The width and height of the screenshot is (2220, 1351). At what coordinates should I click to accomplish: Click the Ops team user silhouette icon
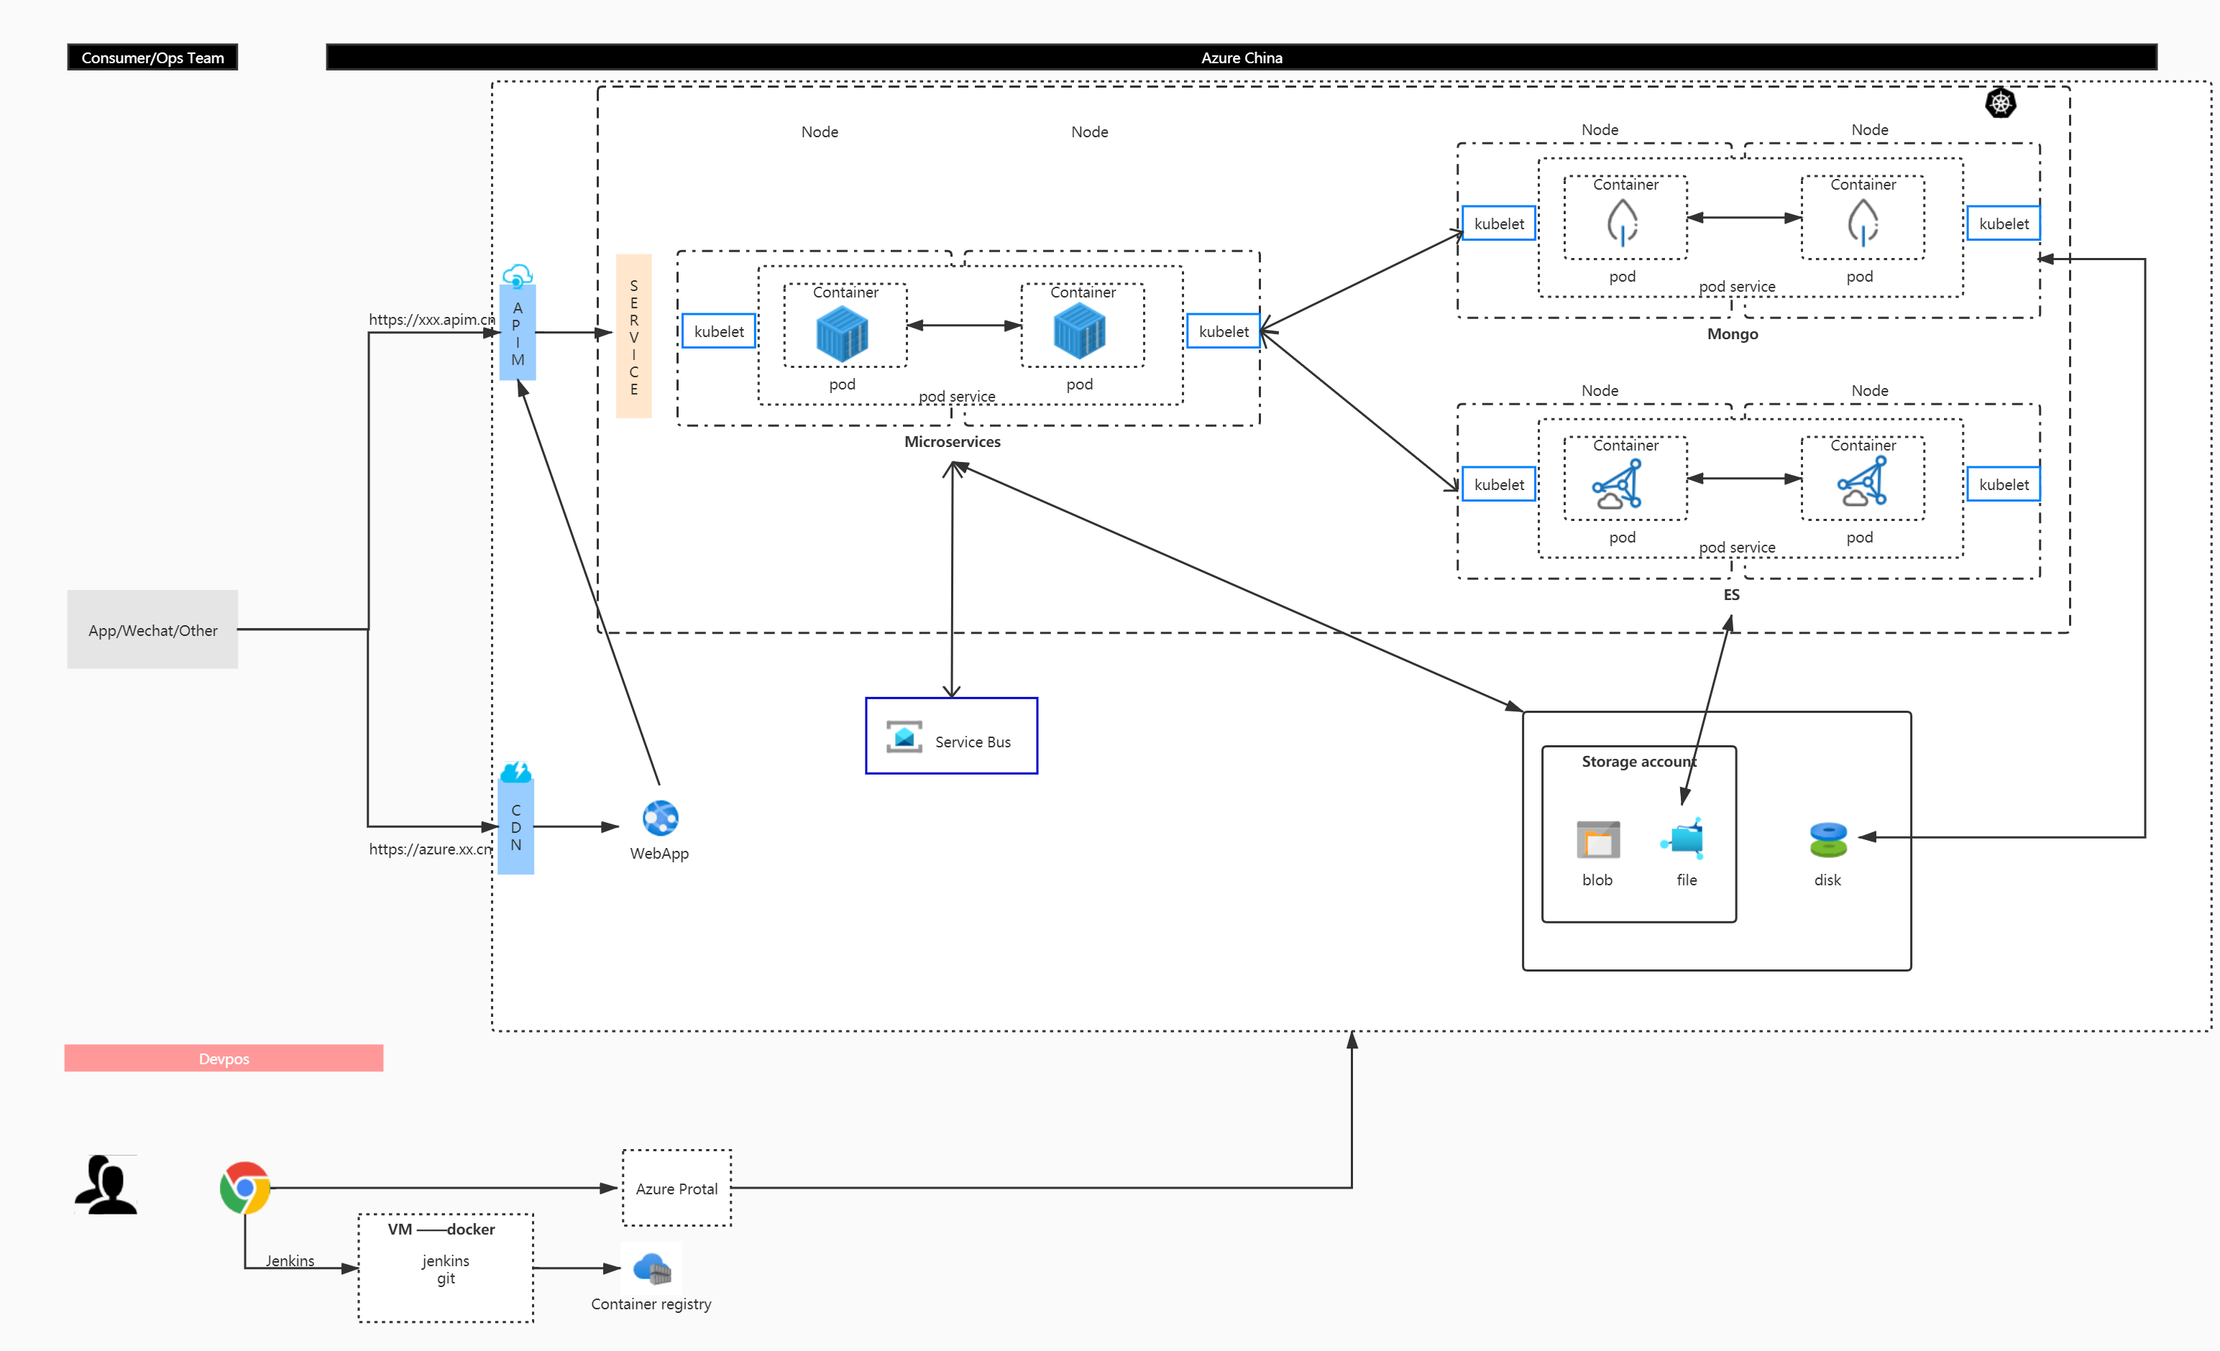[x=106, y=1185]
